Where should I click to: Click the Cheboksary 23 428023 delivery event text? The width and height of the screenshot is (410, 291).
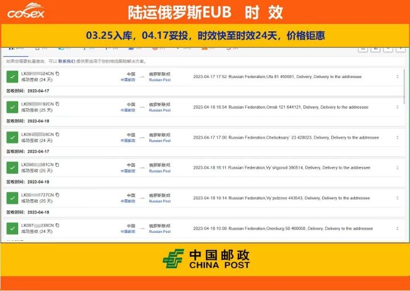pyautogui.click(x=286, y=137)
